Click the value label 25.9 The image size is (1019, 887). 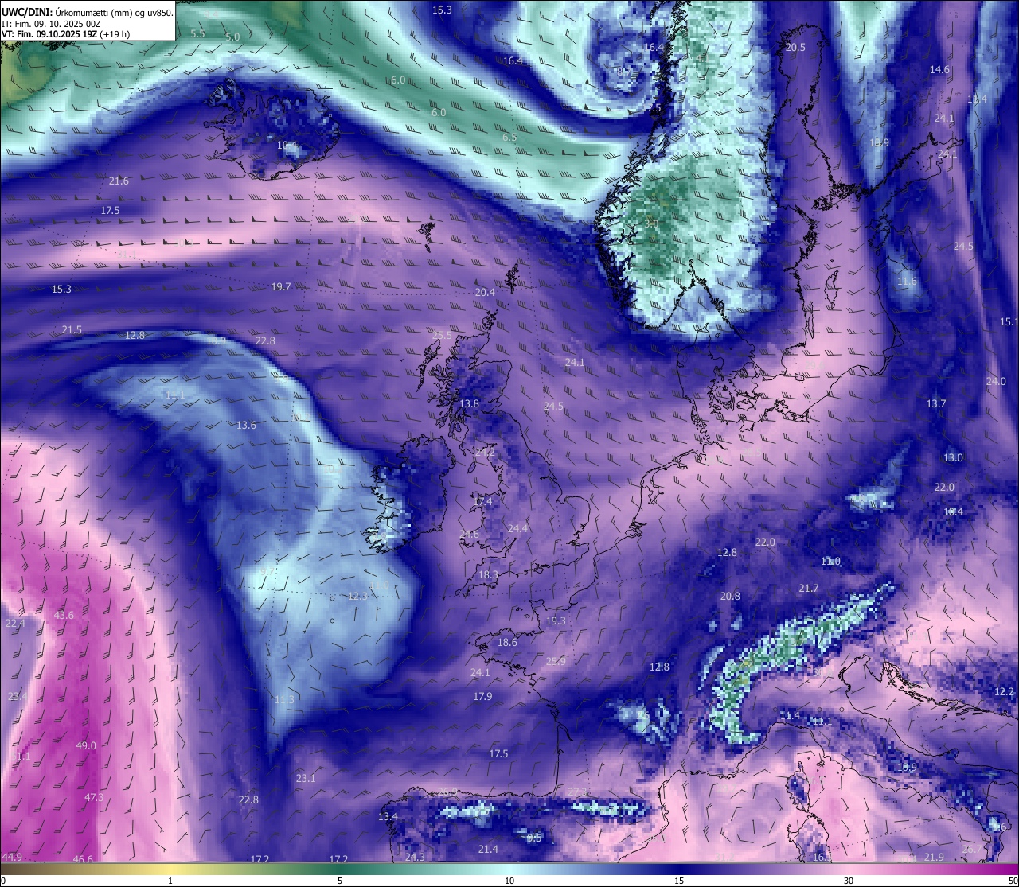tap(556, 661)
